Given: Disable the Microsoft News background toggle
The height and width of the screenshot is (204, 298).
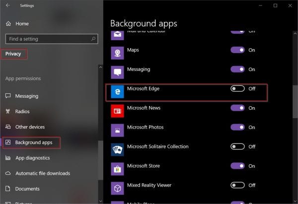Looking at the screenshot, I should (238, 108).
